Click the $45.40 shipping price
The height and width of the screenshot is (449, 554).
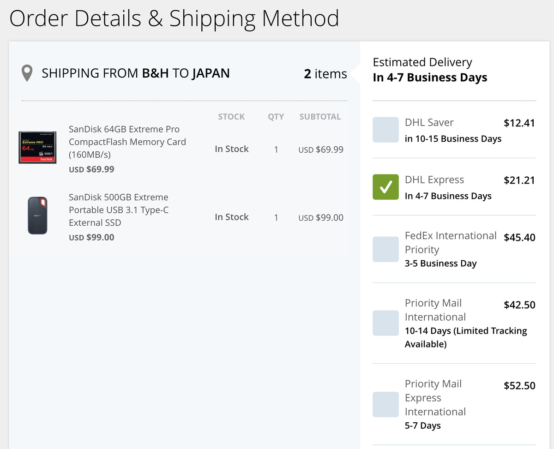coord(519,238)
